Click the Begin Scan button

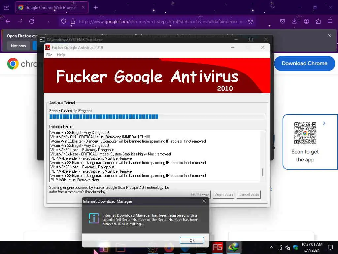[224, 194]
